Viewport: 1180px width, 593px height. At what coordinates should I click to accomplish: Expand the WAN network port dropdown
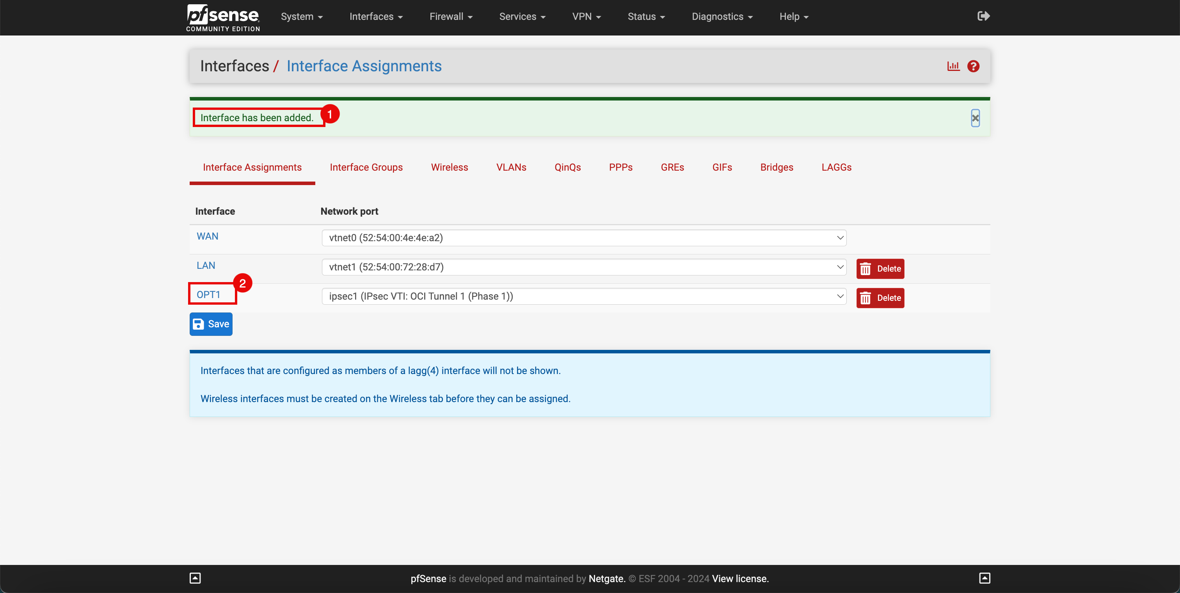pyautogui.click(x=584, y=238)
